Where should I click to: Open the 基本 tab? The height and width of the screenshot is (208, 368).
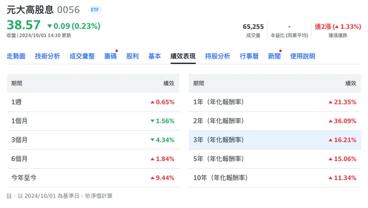(x=155, y=56)
